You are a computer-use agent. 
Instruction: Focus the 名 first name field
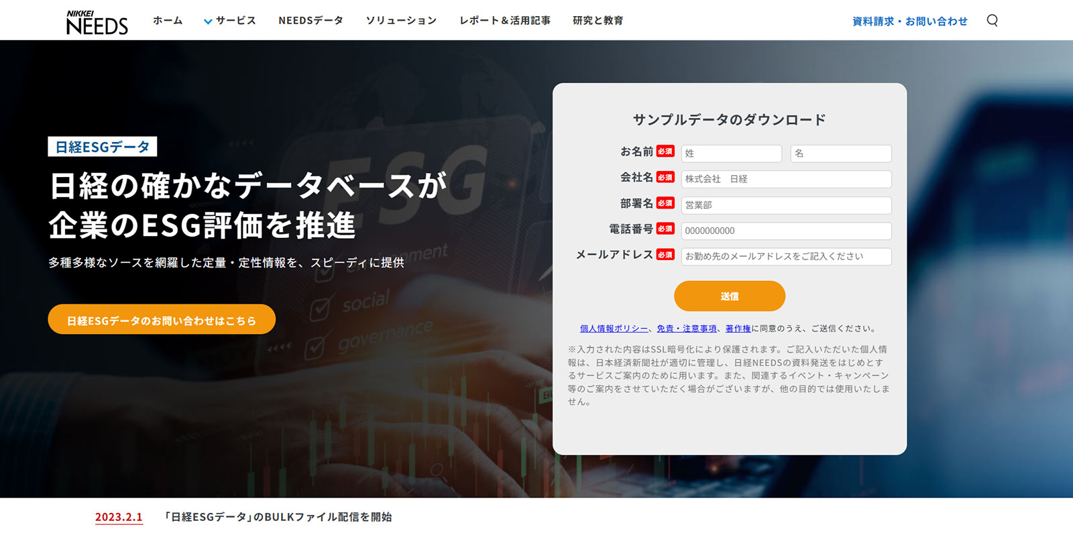841,154
